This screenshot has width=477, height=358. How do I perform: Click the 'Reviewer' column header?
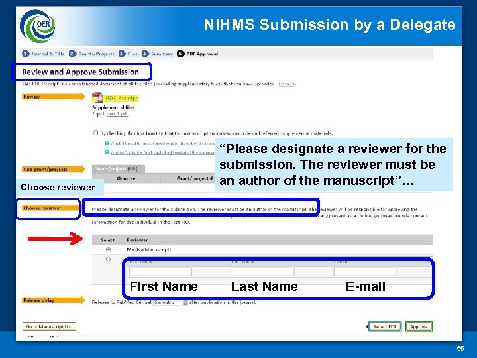point(137,240)
